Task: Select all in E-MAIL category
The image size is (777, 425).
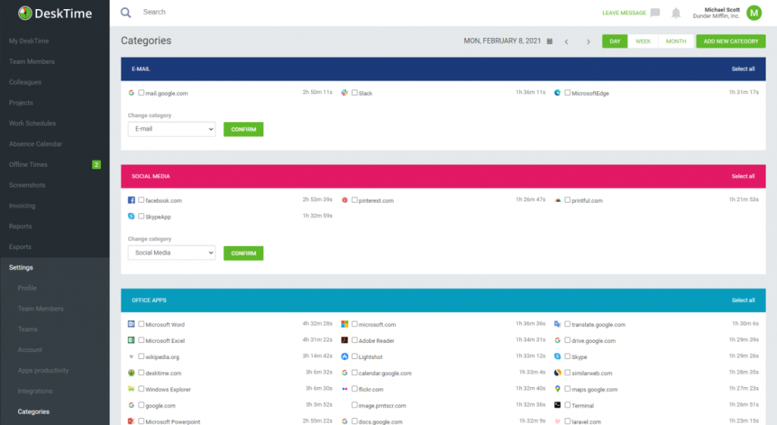Action: 743,69
